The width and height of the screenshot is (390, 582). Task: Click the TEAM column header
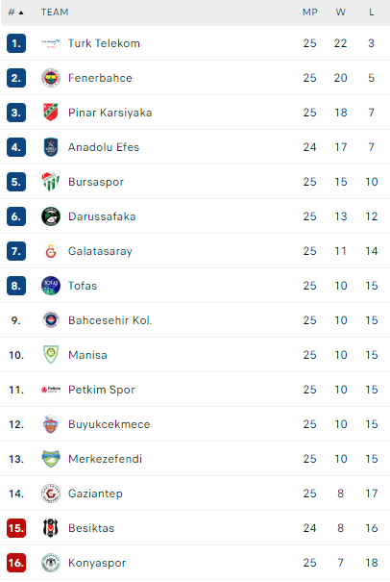(x=55, y=13)
